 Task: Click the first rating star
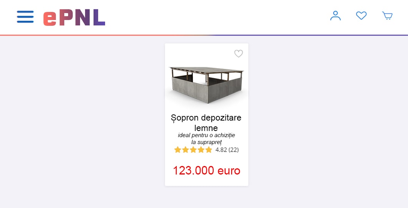coord(178,150)
